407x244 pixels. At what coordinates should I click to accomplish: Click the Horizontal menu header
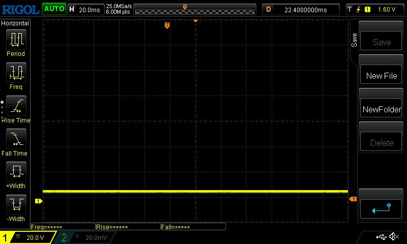[15, 23]
